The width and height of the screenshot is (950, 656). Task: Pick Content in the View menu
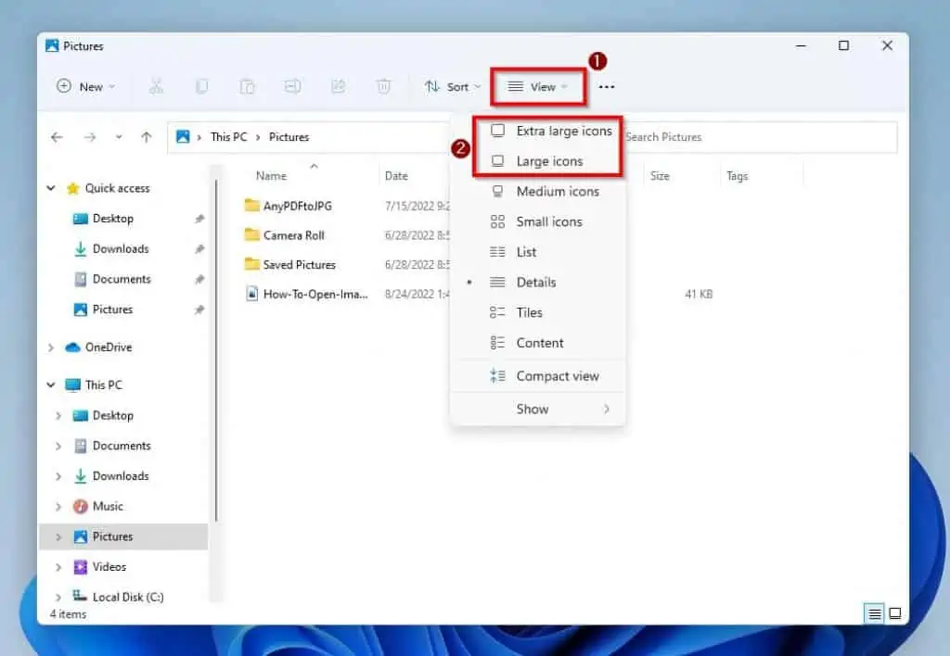[x=538, y=343]
